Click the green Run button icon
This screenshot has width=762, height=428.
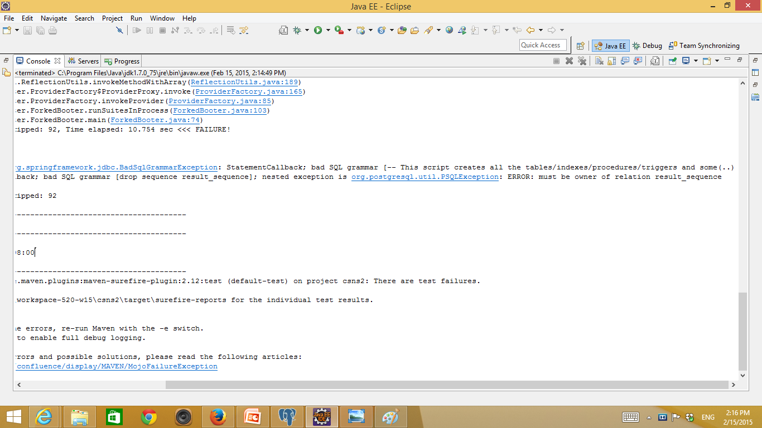tap(318, 30)
